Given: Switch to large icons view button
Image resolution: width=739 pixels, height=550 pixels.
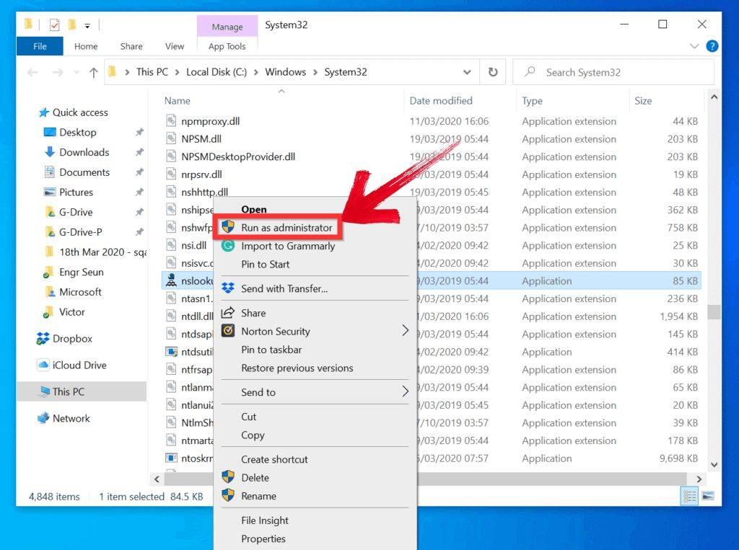Looking at the screenshot, I should [x=707, y=496].
